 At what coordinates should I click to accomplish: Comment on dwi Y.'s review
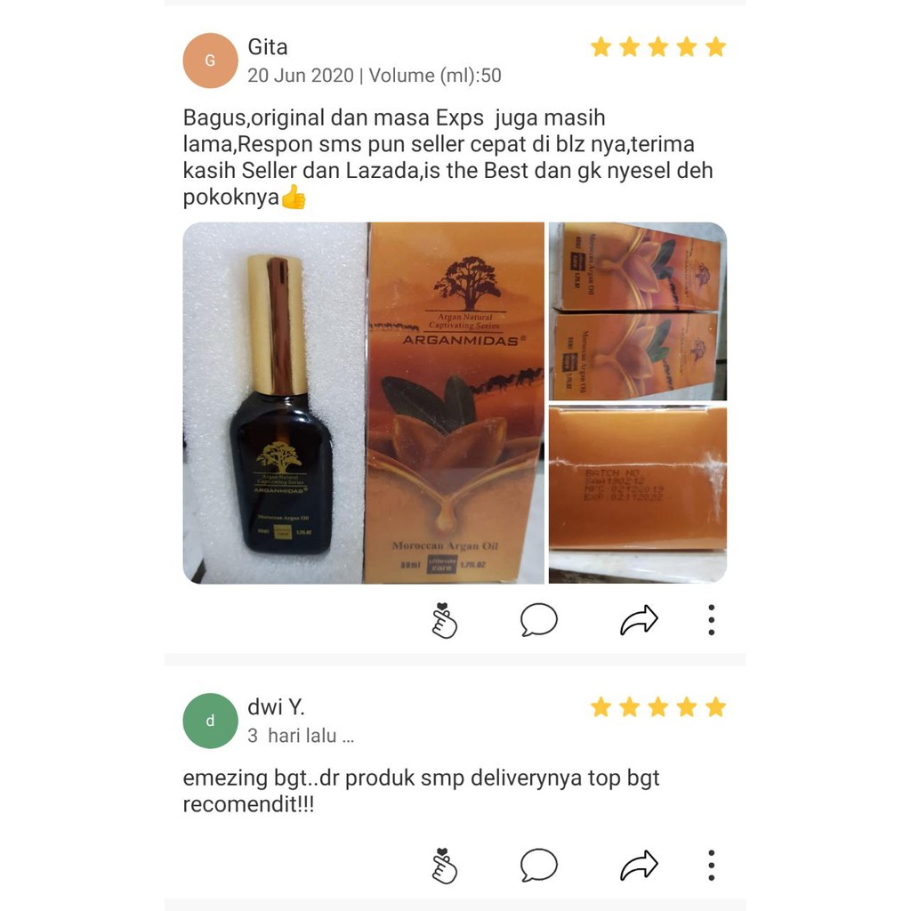(538, 865)
